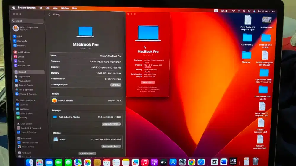This screenshot has height=166, width=296.
Task: Open the Window menu
Action: (65, 8)
